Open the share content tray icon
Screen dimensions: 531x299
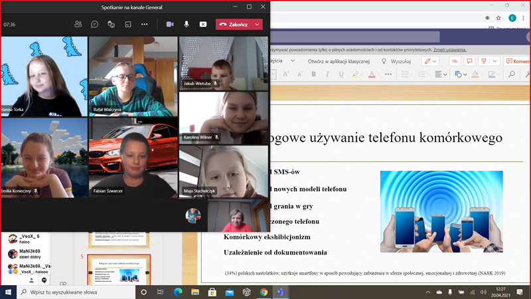pos(202,24)
